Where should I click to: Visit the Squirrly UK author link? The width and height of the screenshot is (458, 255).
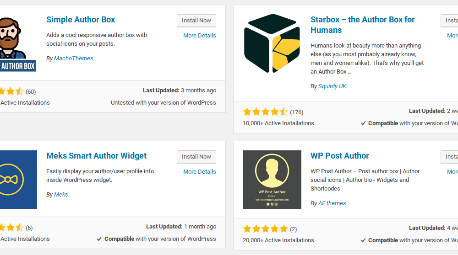point(332,86)
